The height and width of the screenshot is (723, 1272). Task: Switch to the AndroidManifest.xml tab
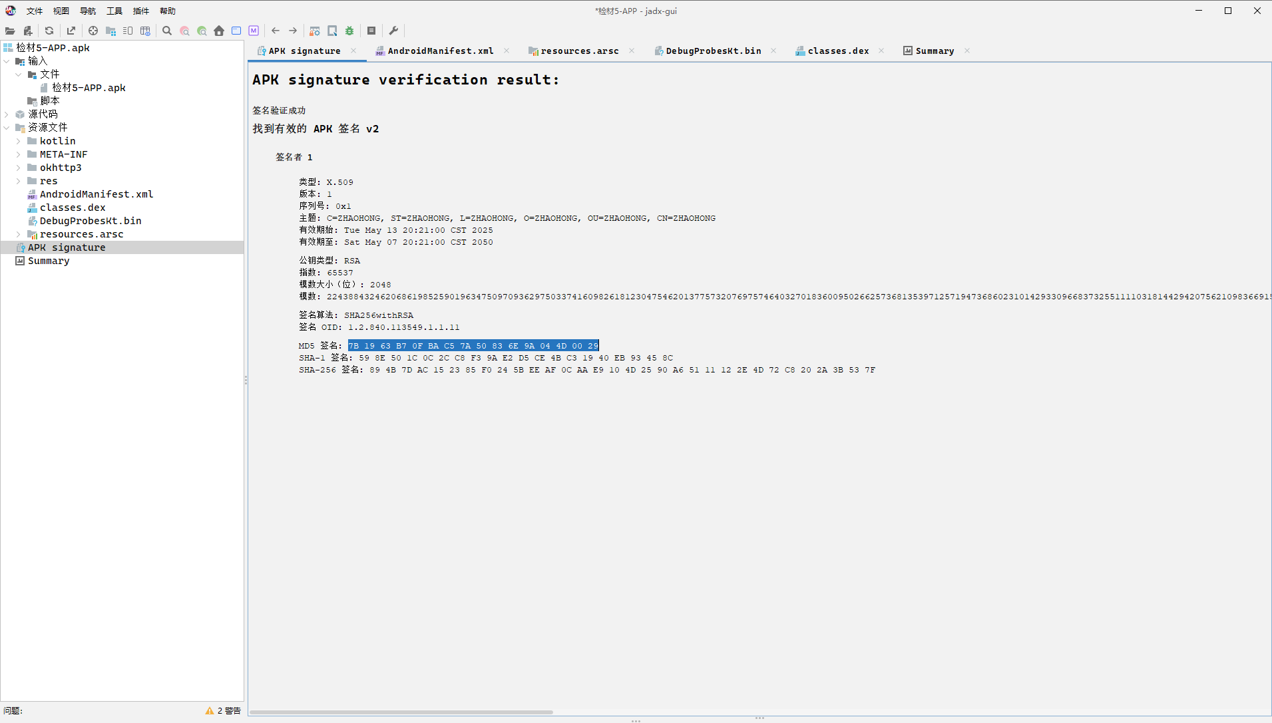440,51
